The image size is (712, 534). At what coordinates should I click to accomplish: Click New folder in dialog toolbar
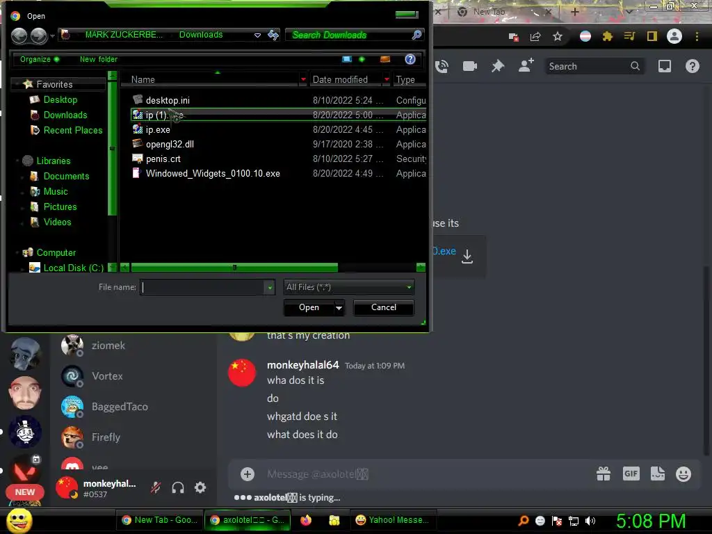coord(99,59)
